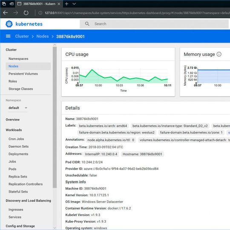Open Config and Storage section
The image size is (230, 230).
tap(20, 226)
